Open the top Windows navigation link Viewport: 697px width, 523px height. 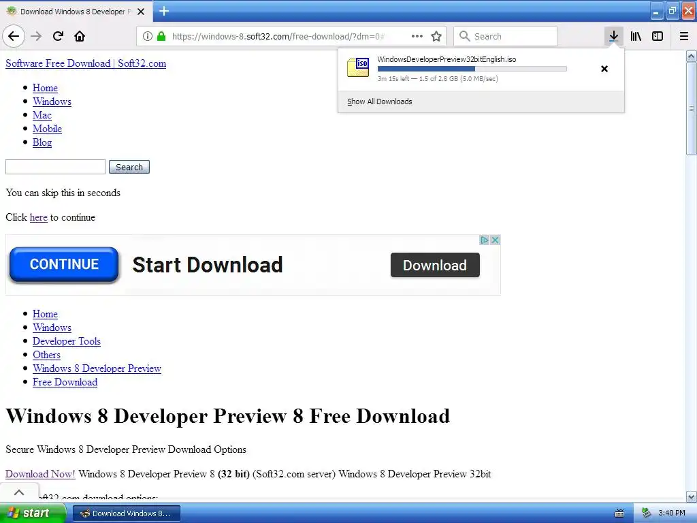pos(52,101)
